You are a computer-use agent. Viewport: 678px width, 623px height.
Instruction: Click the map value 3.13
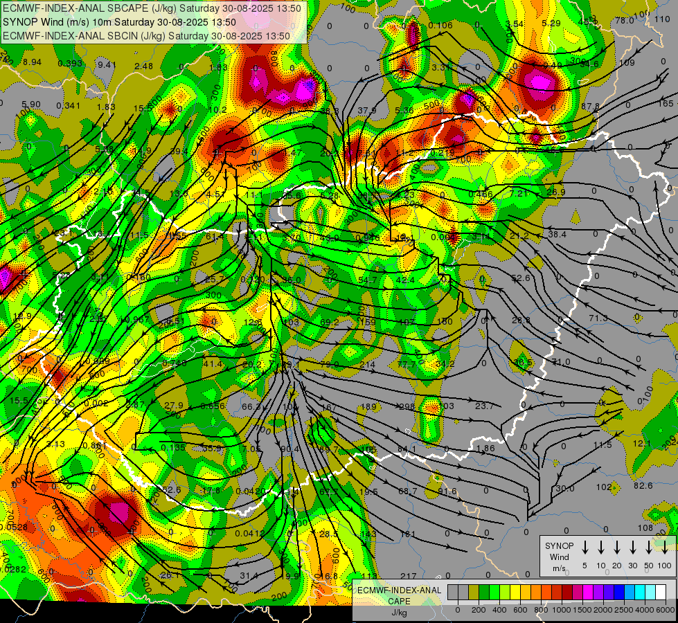point(55,444)
